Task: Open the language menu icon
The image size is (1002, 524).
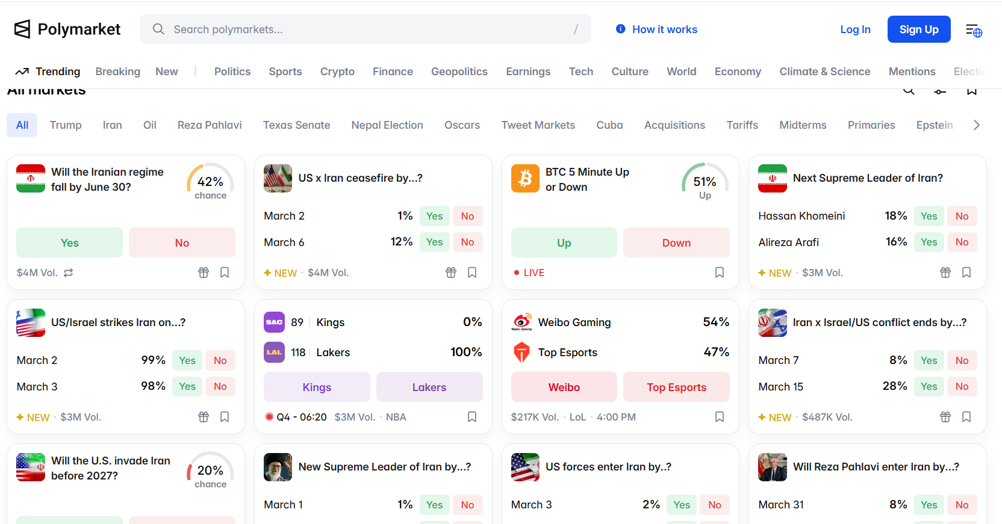Action: point(974,30)
